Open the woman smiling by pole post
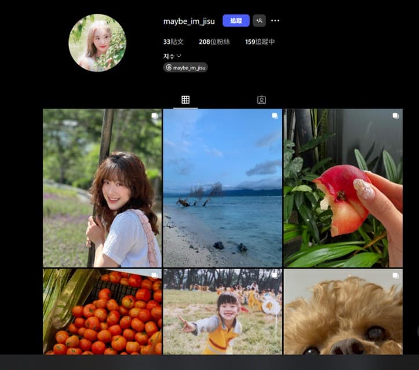 [102, 188]
